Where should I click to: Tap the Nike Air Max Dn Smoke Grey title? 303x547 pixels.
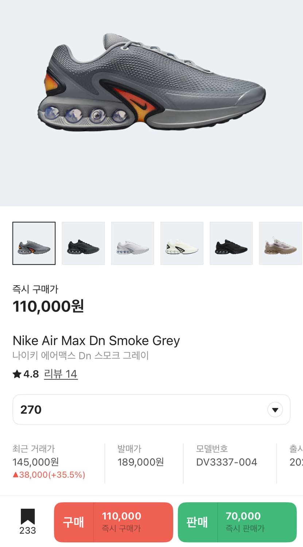tap(96, 341)
